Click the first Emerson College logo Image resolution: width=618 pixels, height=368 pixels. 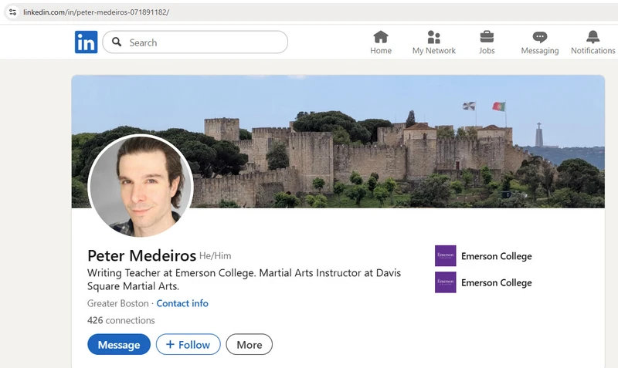[446, 256]
